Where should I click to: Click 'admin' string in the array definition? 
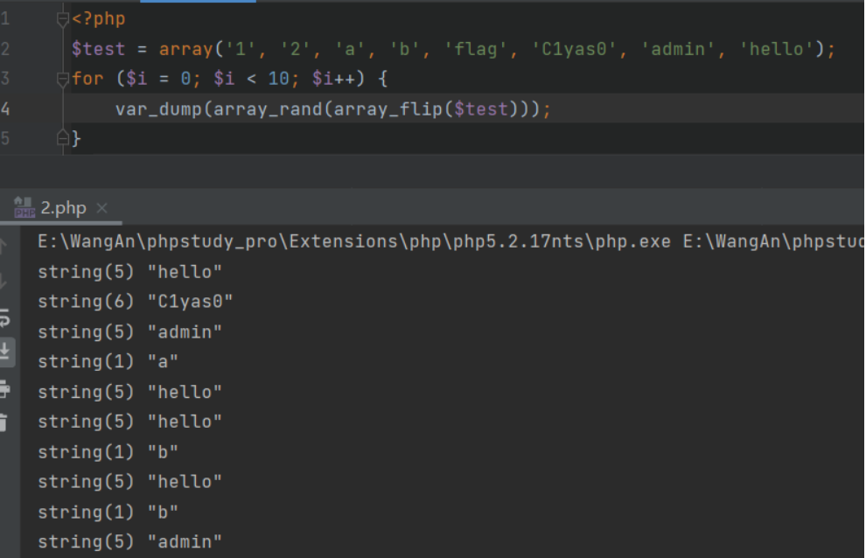click(x=678, y=49)
